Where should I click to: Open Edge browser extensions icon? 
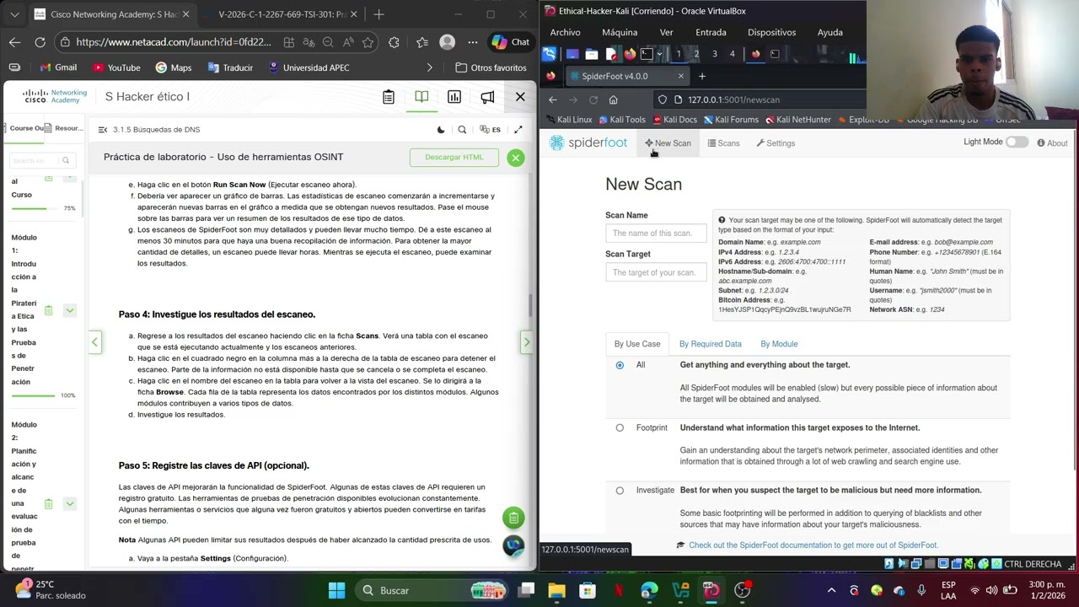[394, 42]
